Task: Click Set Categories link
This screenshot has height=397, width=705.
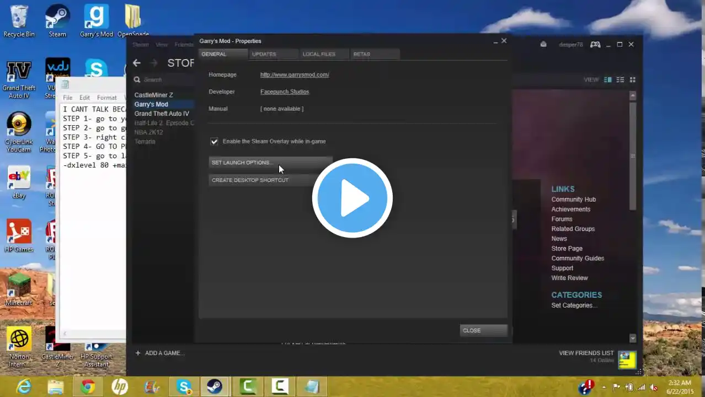Action: point(574,305)
